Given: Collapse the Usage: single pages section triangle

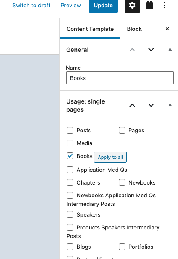Looking at the screenshot, I should click(x=170, y=105).
